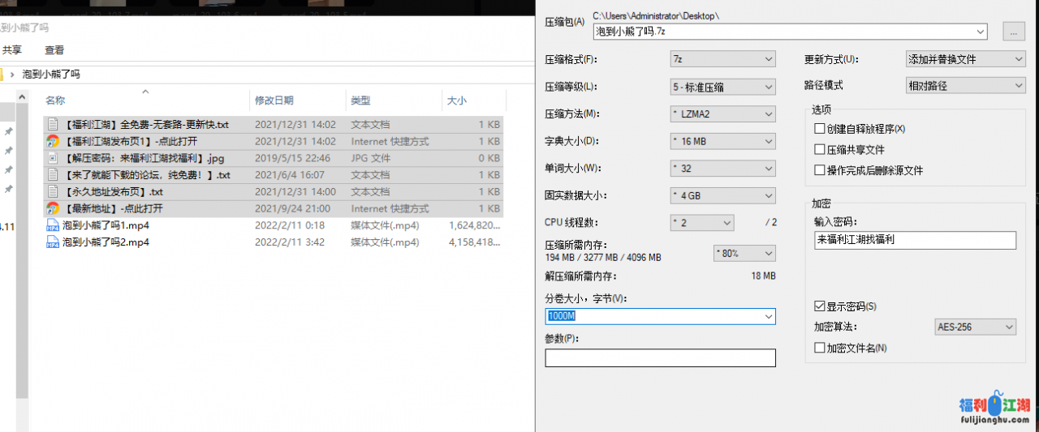This screenshot has width=1039, height=432.
Task: Expand the 加密算法 AES-256 dropdown
Action: [975, 327]
